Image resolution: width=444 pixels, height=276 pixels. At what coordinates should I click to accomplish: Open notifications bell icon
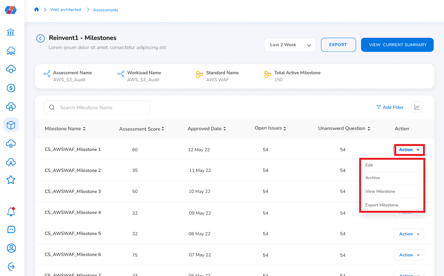(x=11, y=212)
